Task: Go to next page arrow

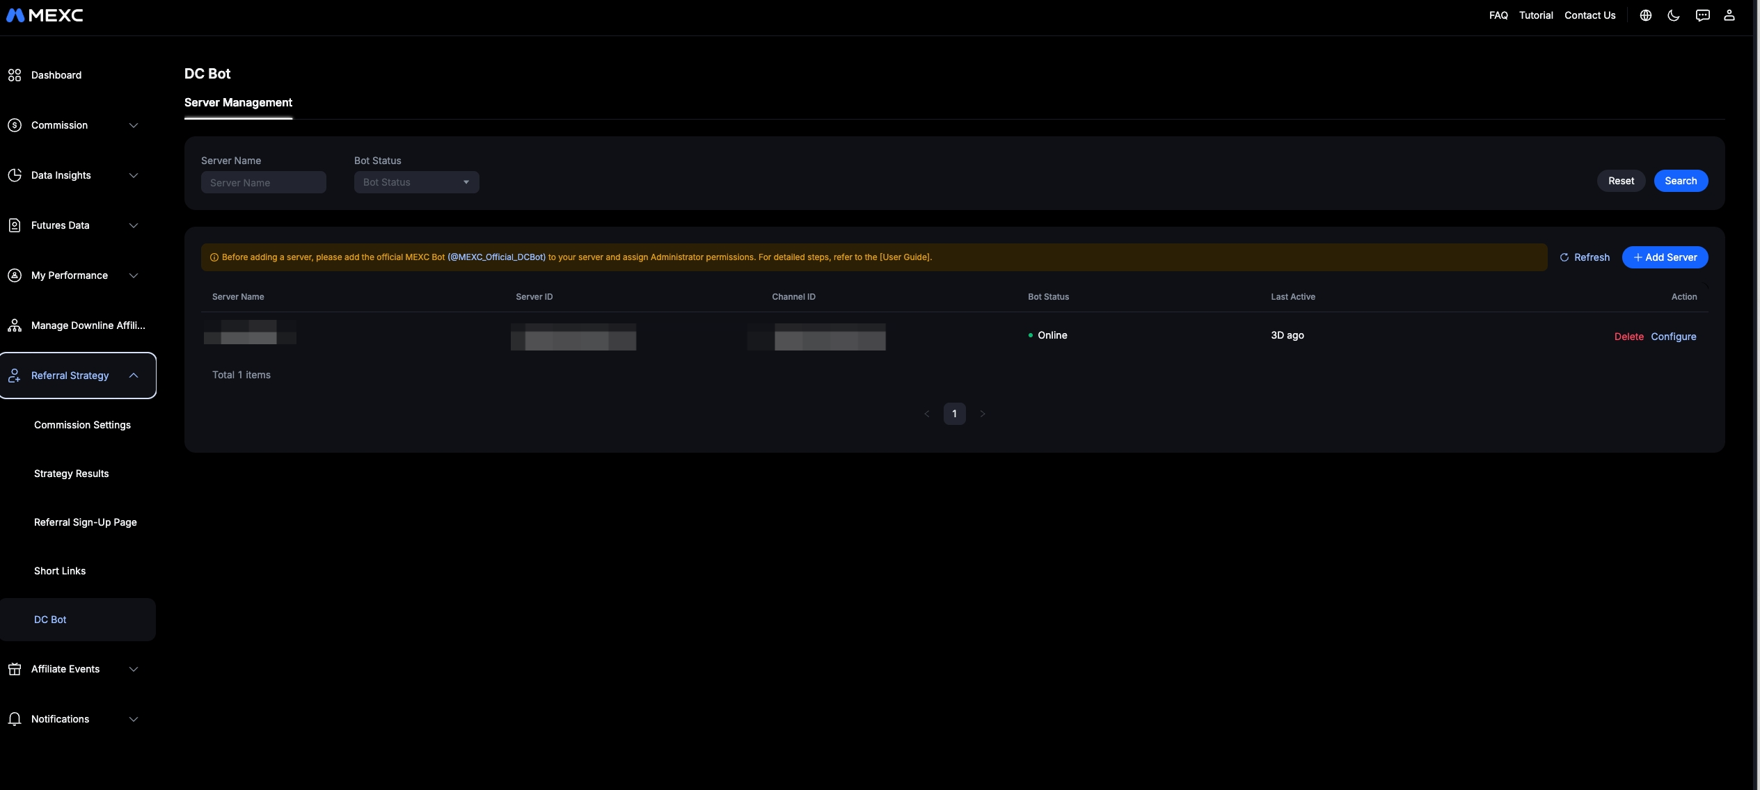Action: coord(983,414)
